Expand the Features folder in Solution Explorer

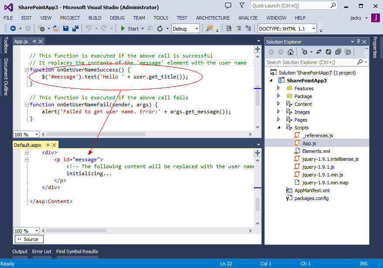278,88
